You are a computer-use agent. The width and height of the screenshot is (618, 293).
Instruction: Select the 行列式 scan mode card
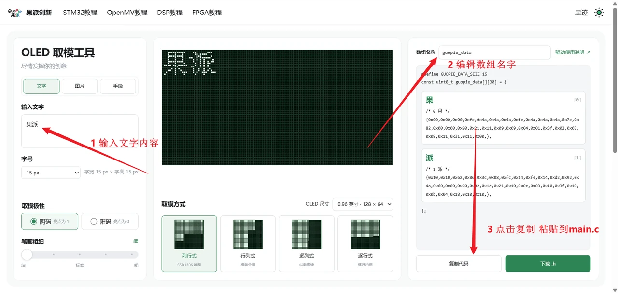(248, 244)
